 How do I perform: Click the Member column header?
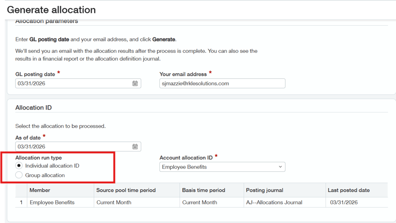point(40,190)
